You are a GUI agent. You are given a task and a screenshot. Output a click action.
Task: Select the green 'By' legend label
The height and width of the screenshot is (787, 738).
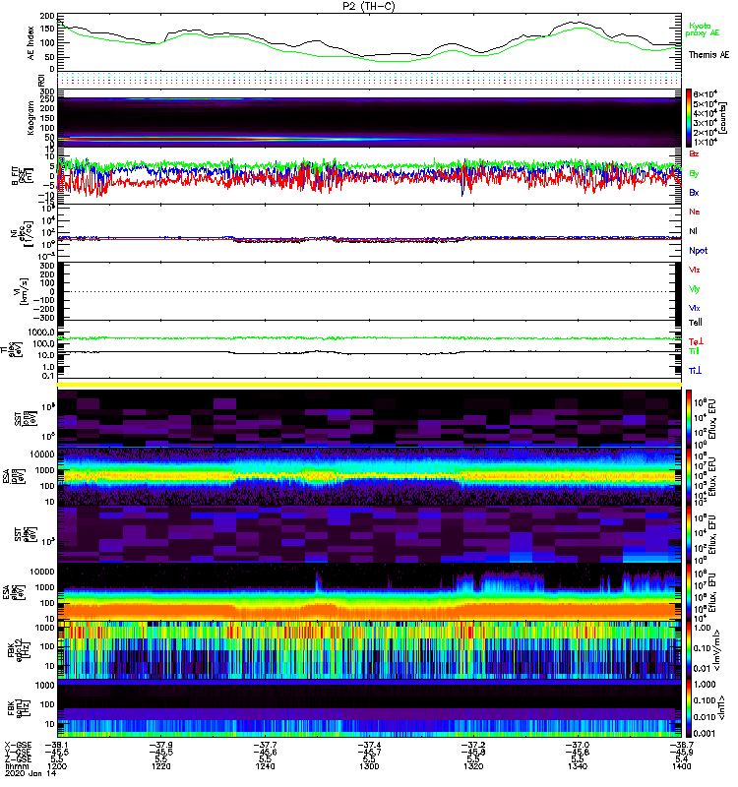point(694,174)
